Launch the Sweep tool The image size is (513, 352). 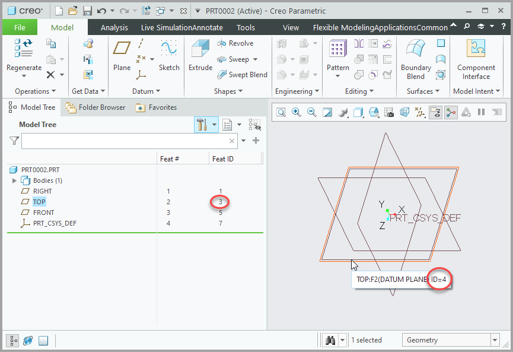click(237, 59)
